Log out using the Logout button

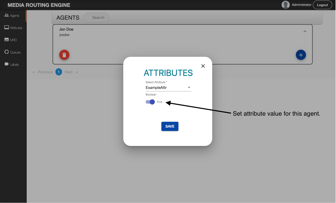click(322, 5)
